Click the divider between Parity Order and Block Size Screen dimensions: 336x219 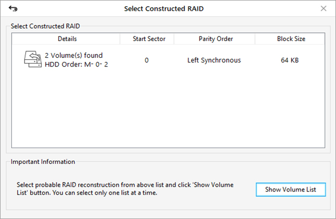click(x=255, y=38)
